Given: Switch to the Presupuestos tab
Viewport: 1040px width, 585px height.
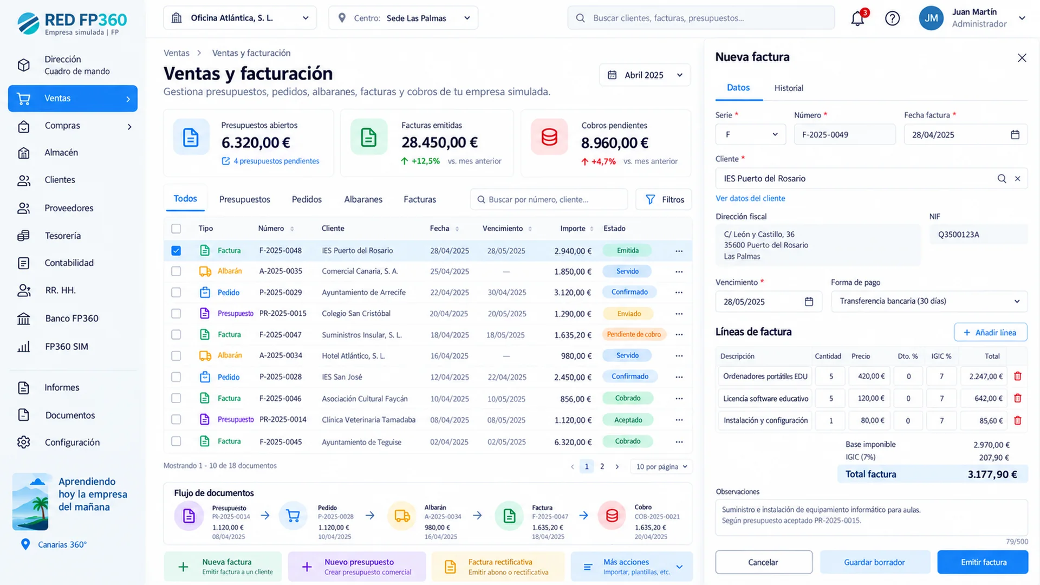Looking at the screenshot, I should (245, 199).
